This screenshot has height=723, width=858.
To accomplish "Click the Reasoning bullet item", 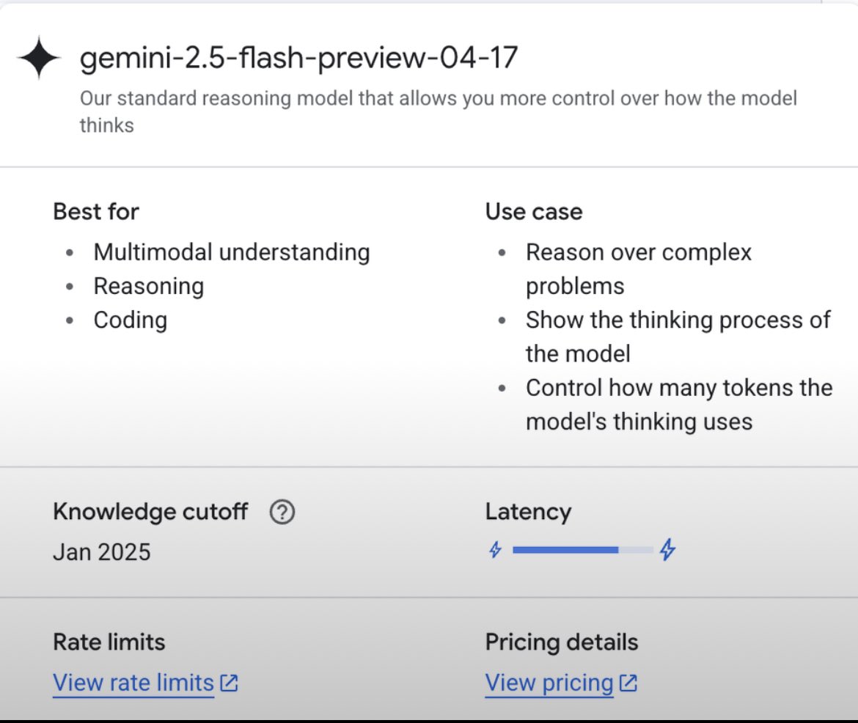I will click(x=148, y=286).
